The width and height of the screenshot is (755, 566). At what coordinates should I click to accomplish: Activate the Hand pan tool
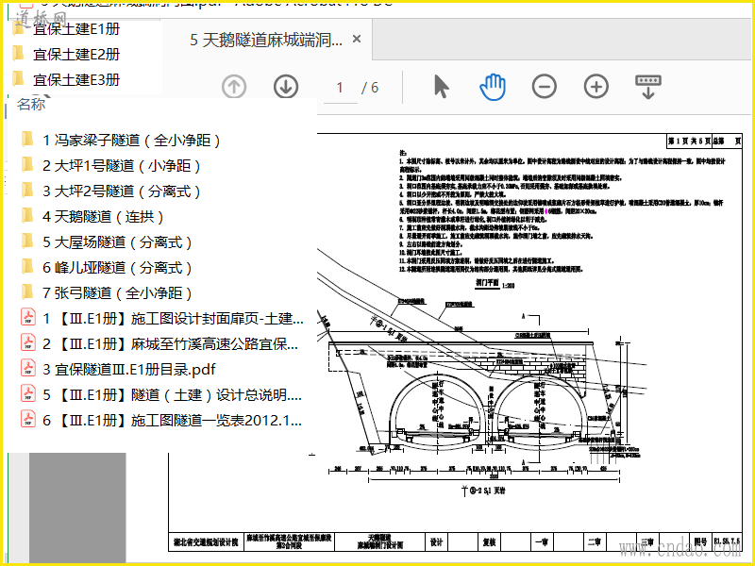(x=493, y=87)
